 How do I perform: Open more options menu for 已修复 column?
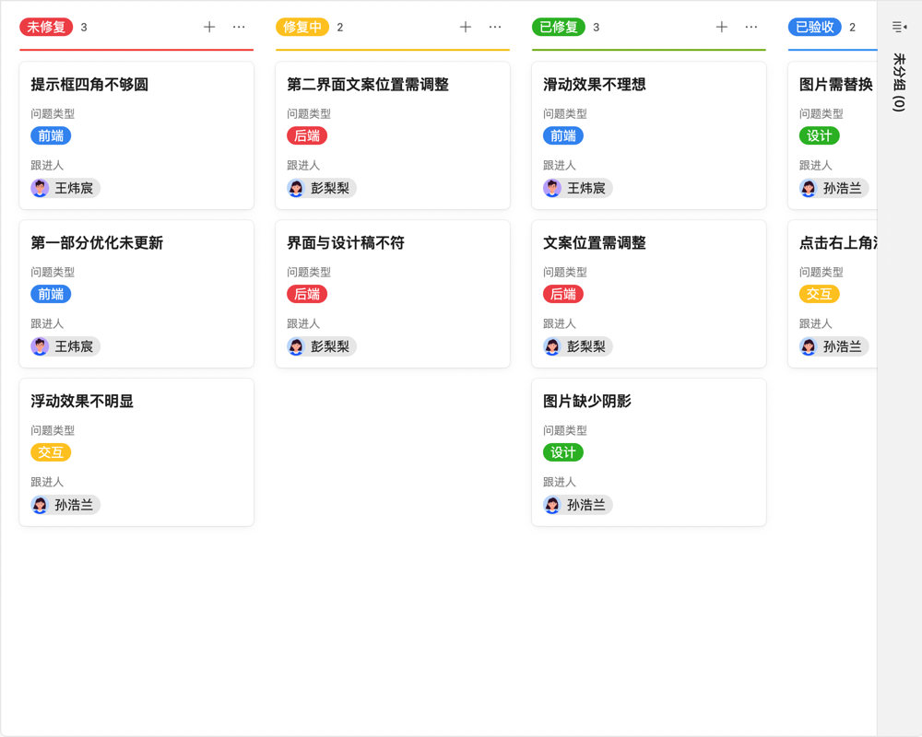tap(753, 27)
